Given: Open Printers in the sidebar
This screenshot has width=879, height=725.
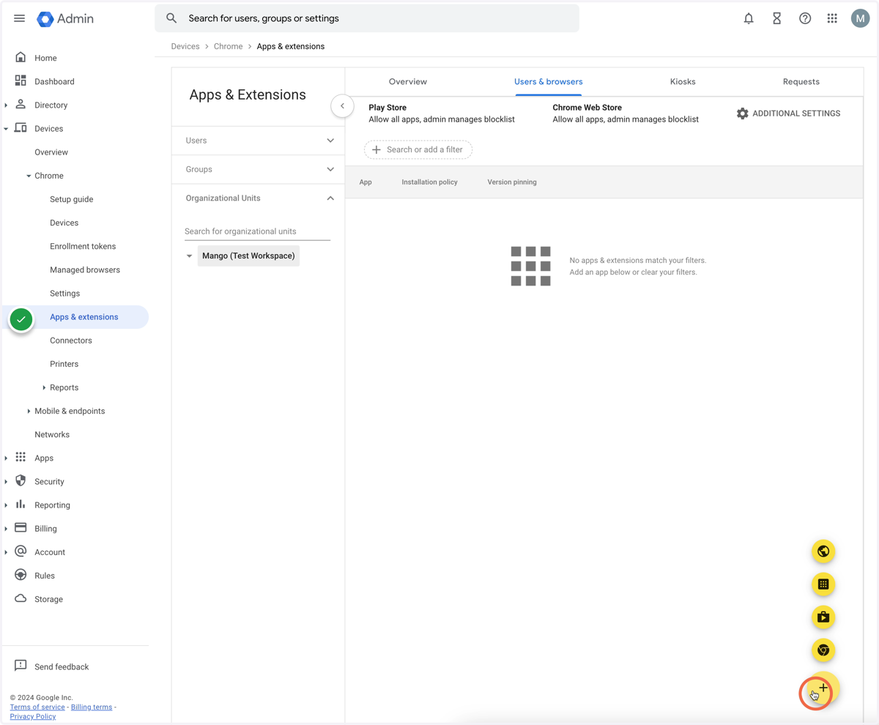Looking at the screenshot, I should [64, 364].
